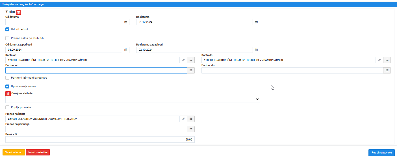
Task: Click red trash icon next to Filter
Action: [x=18, y=12]
